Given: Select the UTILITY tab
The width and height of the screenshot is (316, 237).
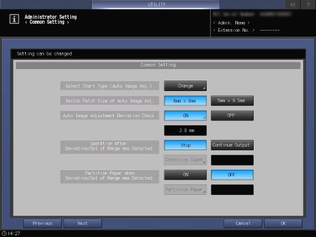Looking at the screenshot, I should pyautogui.click(x=156, y=4).
